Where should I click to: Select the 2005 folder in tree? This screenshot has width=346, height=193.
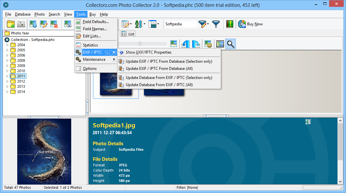point(21,50)
